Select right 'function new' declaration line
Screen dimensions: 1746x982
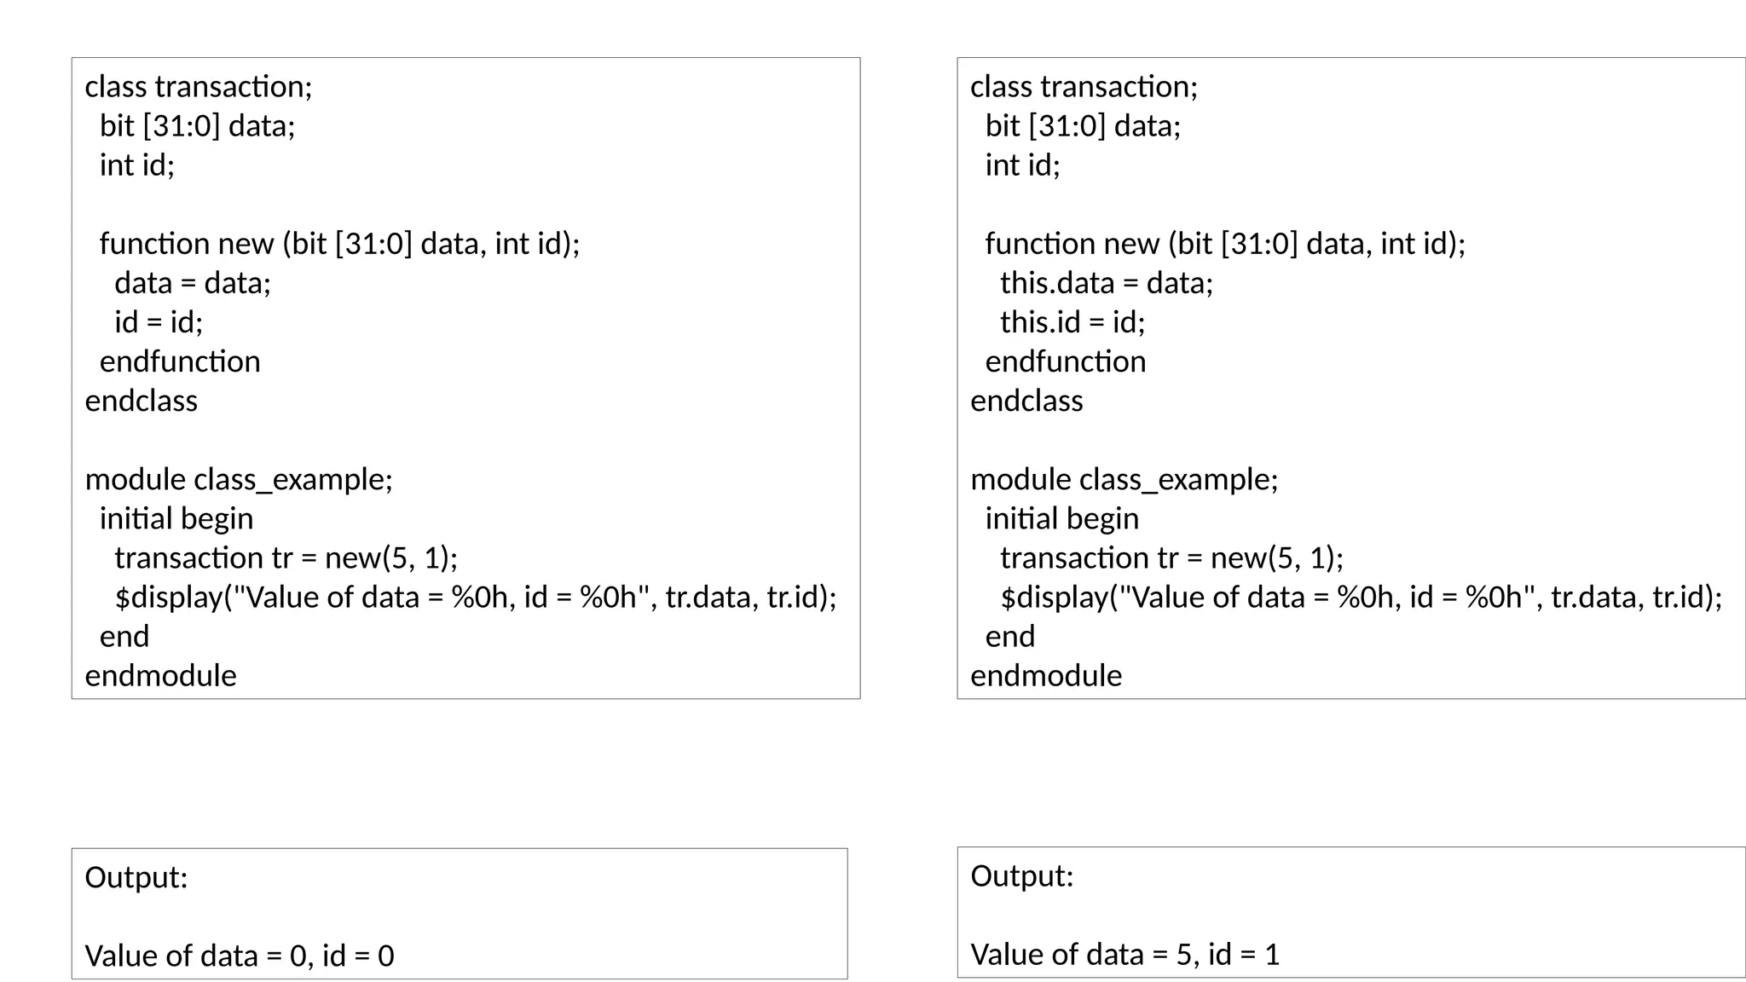point(1225,244)
